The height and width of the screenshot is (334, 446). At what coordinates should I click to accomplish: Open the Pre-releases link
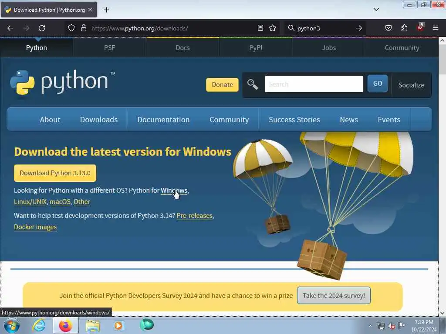194,216
